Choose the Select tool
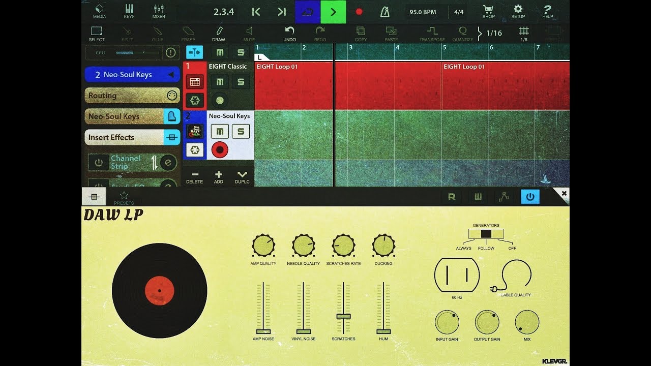This screenshot has height=366, width=651. pos(97,34)
